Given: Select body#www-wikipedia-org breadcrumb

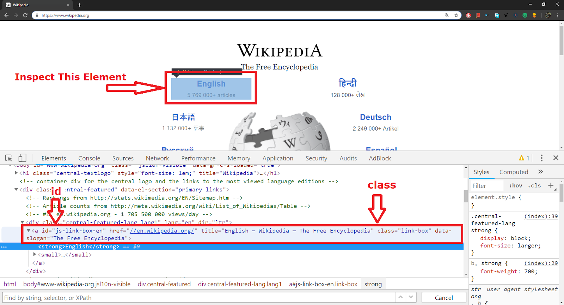Looking at the screenshot, I should point(77,284).
